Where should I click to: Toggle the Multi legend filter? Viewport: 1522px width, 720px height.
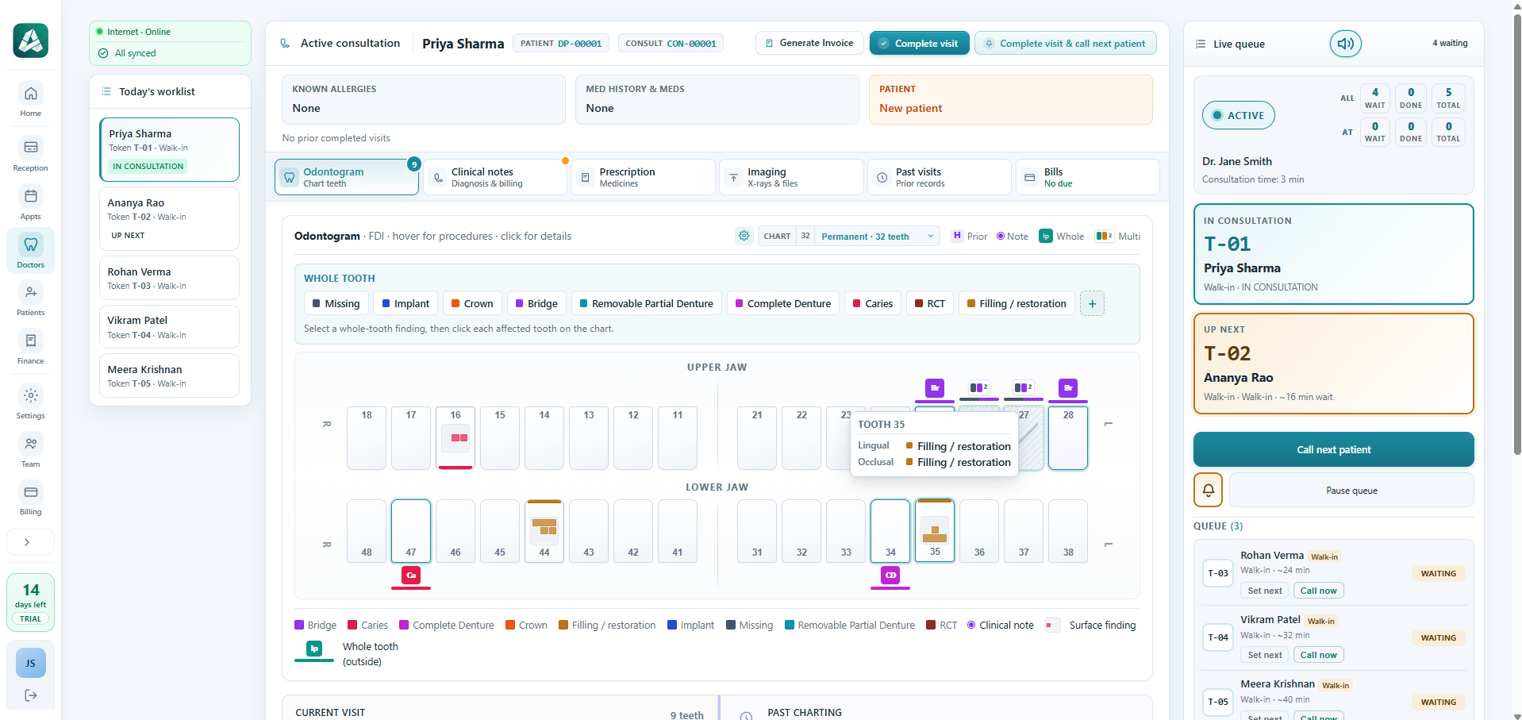pyautogui.click(x=1117, y=237)
